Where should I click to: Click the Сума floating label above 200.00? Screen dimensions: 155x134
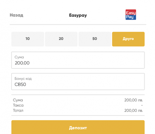pos(19,57)
